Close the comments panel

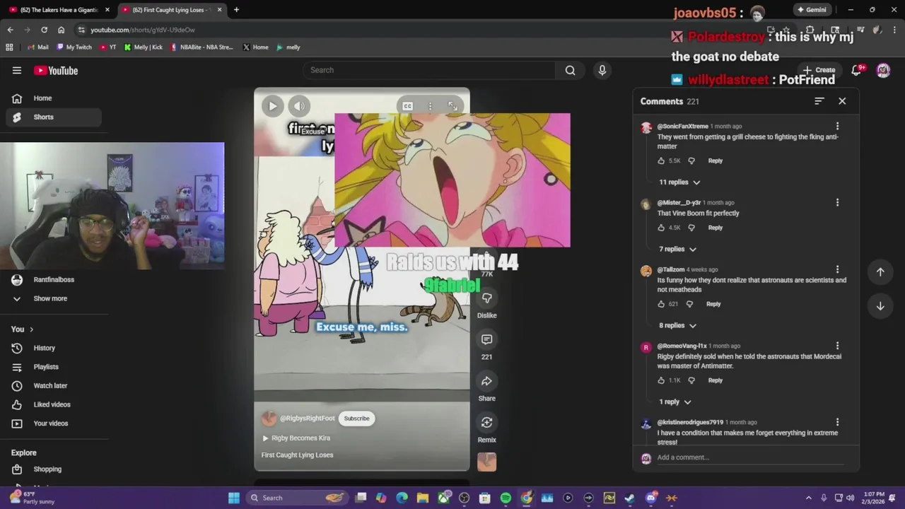pos(842,101)
